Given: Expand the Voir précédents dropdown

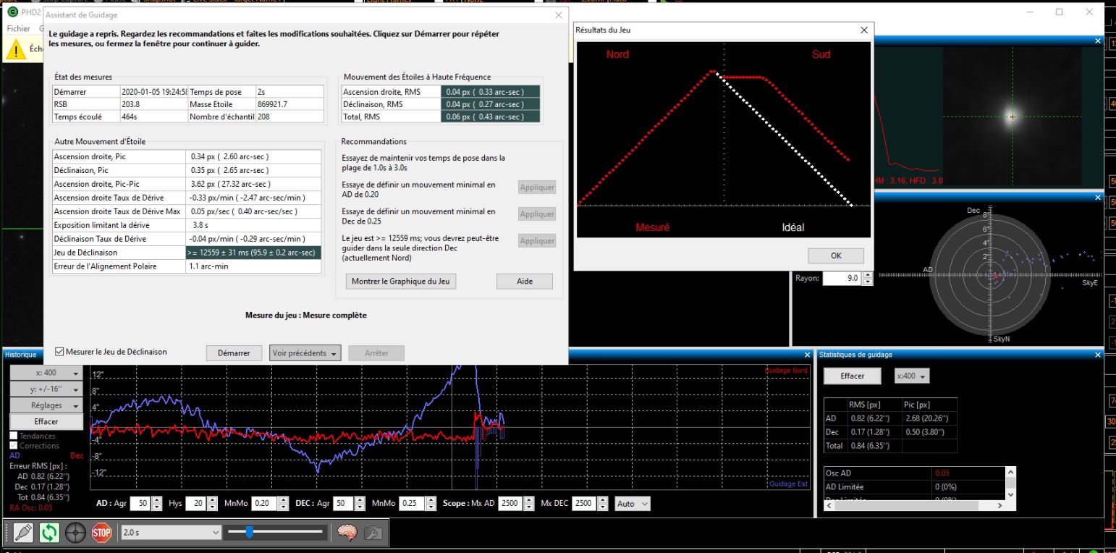Looking at the screenshot, I should point(305,353).
